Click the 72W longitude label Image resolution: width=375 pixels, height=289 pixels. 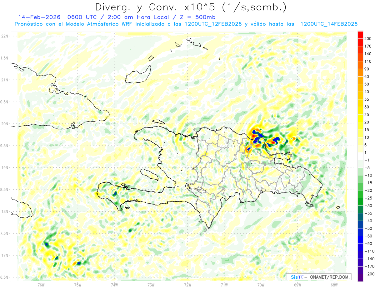pos(187,285)
